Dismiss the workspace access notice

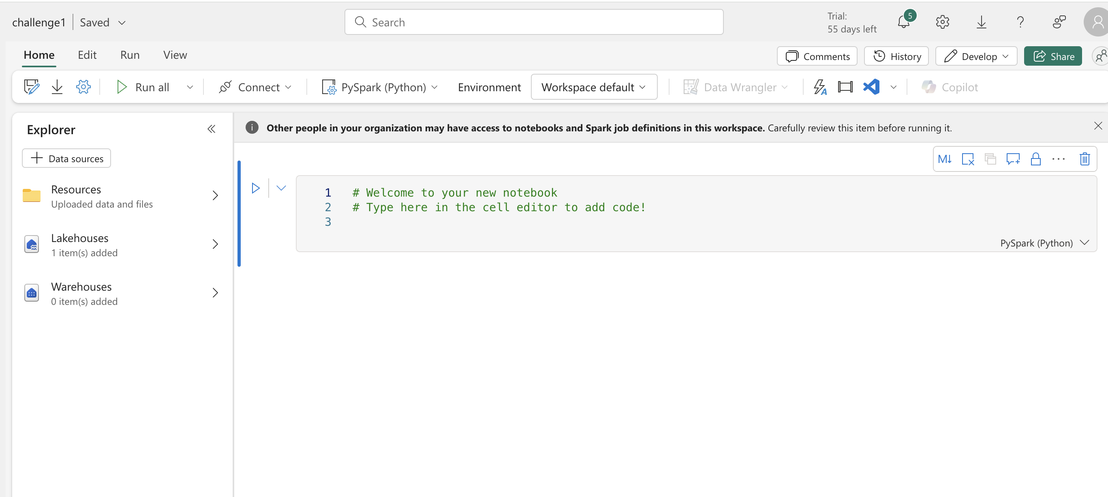coord(1098,126)
